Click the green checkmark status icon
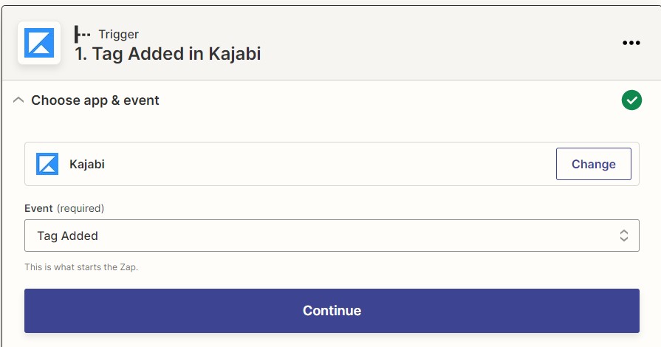Screen dimensions: 661x347 point(631,100)
